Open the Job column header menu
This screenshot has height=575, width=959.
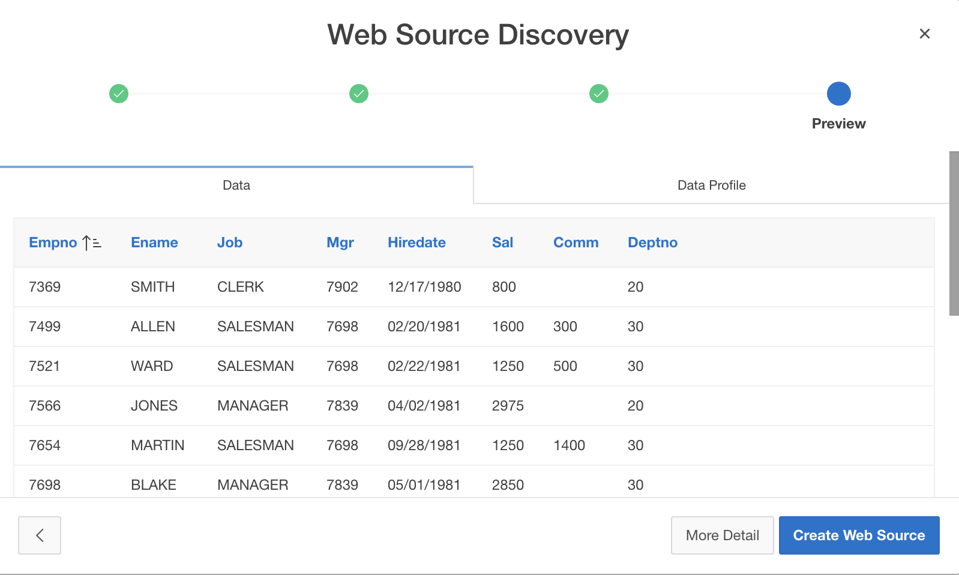tap(230, 242)
